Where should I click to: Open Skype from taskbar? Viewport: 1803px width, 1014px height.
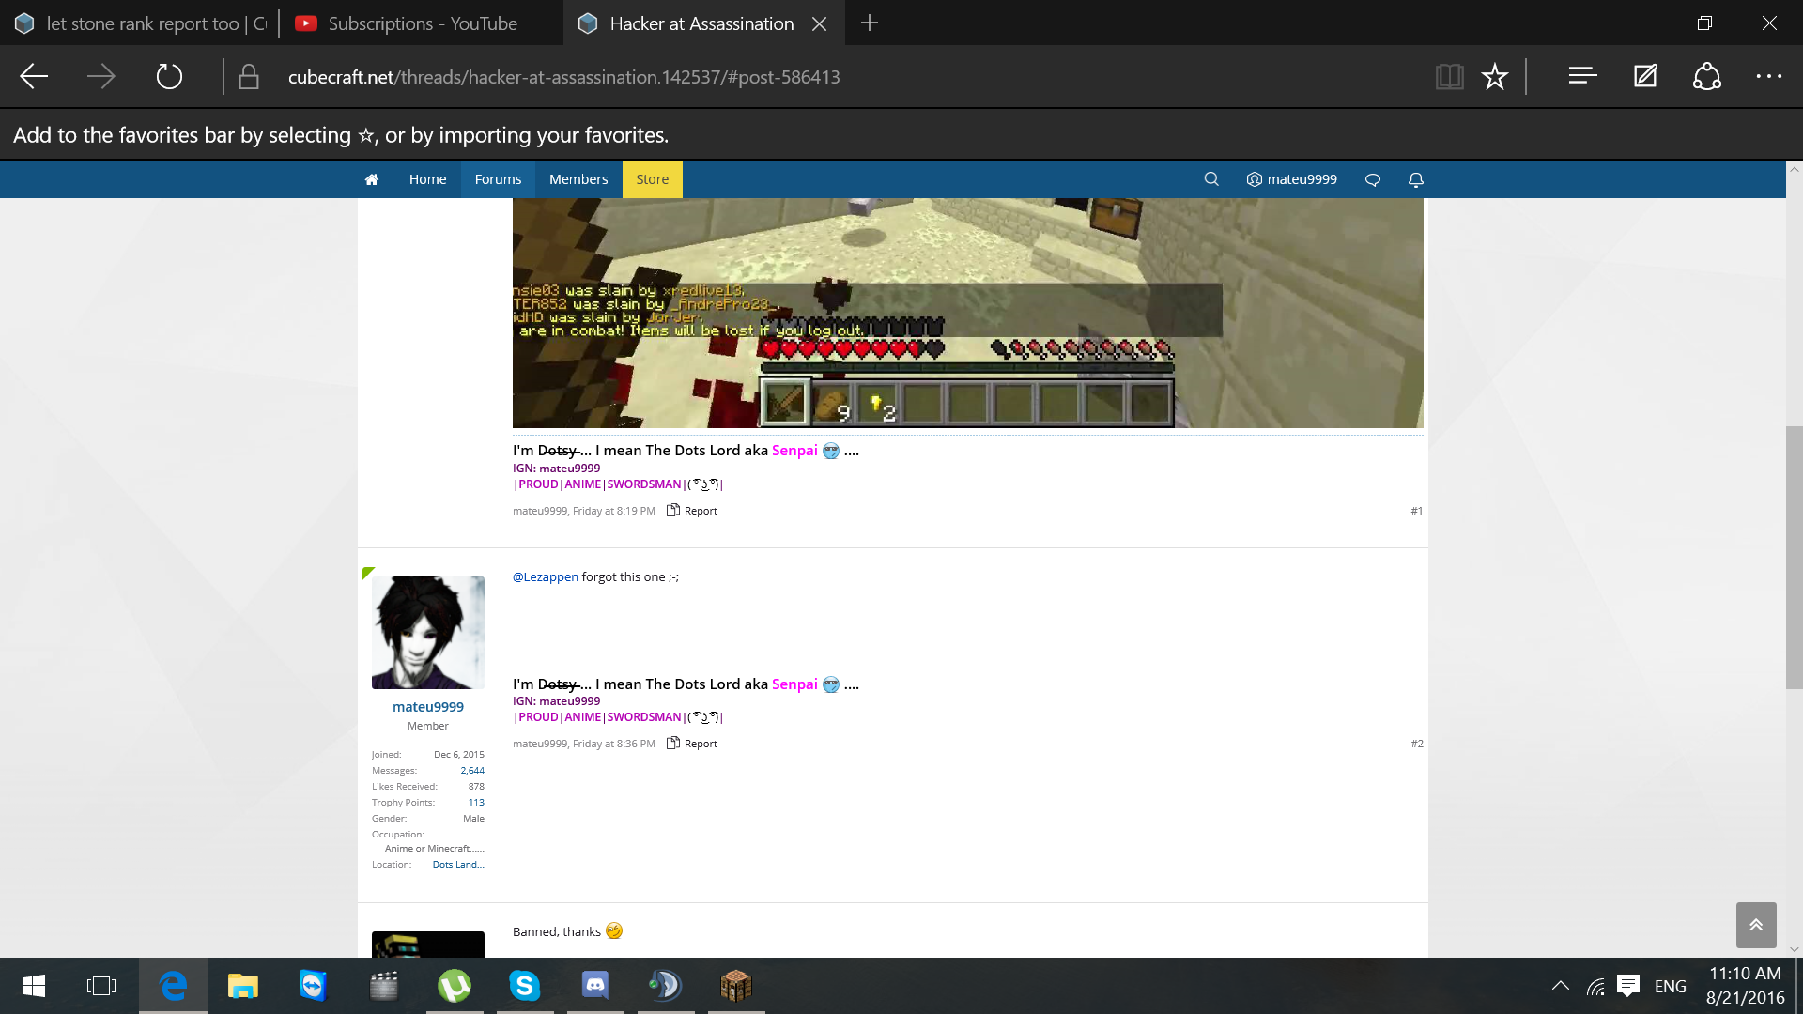pos(525,986)
